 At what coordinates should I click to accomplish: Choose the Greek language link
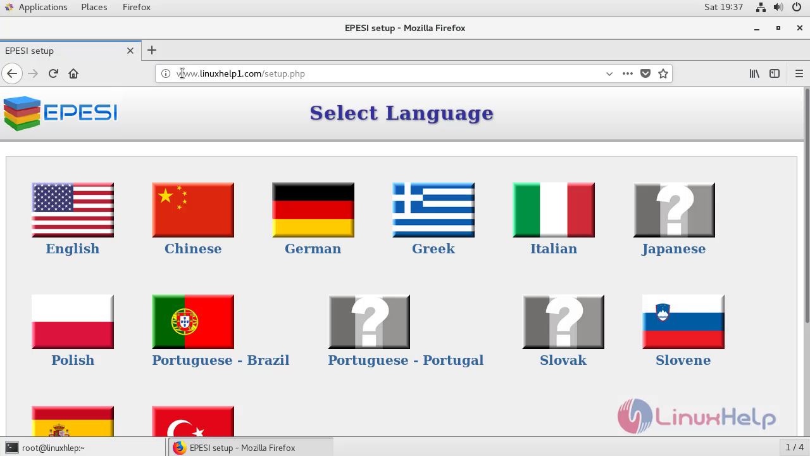433,249
